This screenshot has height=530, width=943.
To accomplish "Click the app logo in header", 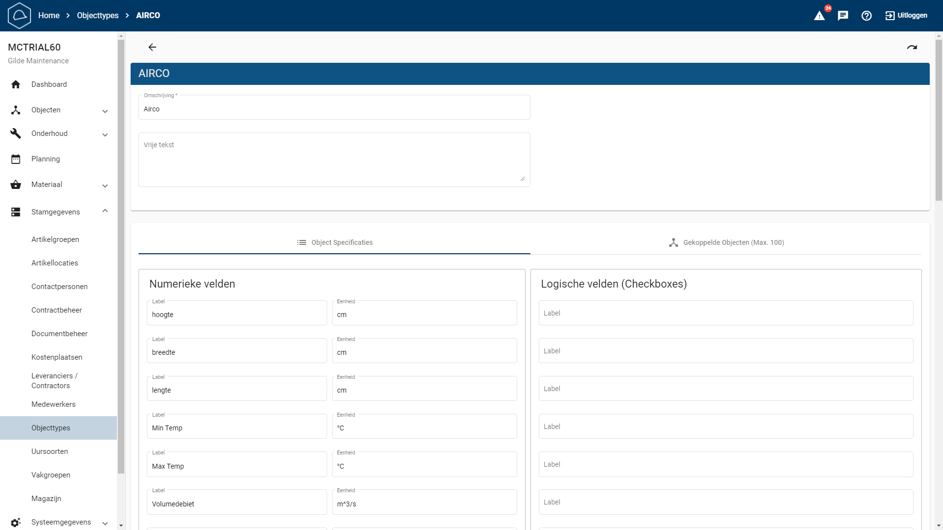I will (x=20, y=16).
